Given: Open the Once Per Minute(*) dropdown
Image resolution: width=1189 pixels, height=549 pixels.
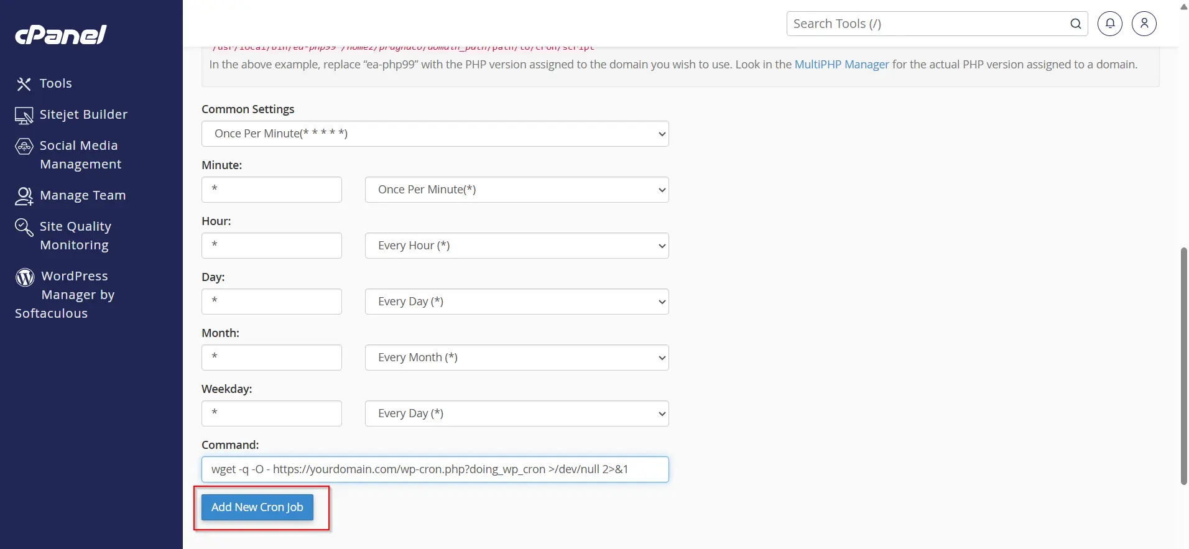Looking at the screenshot, I should point(517,190).
